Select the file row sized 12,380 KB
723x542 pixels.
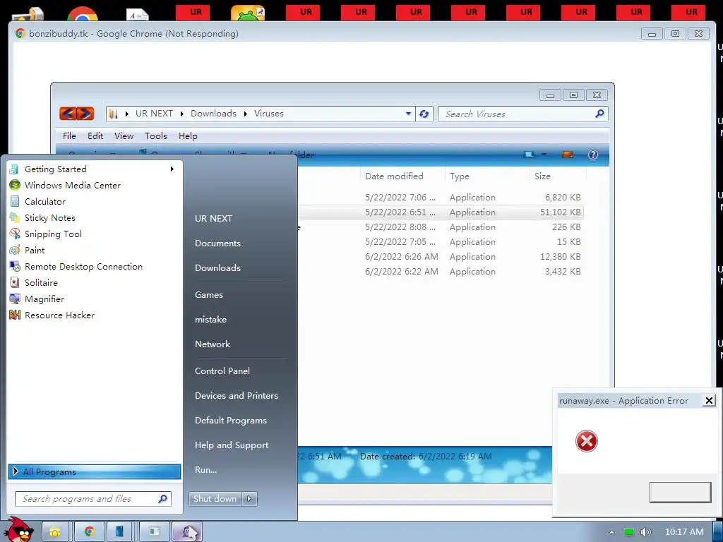click(x=441, y=257)
